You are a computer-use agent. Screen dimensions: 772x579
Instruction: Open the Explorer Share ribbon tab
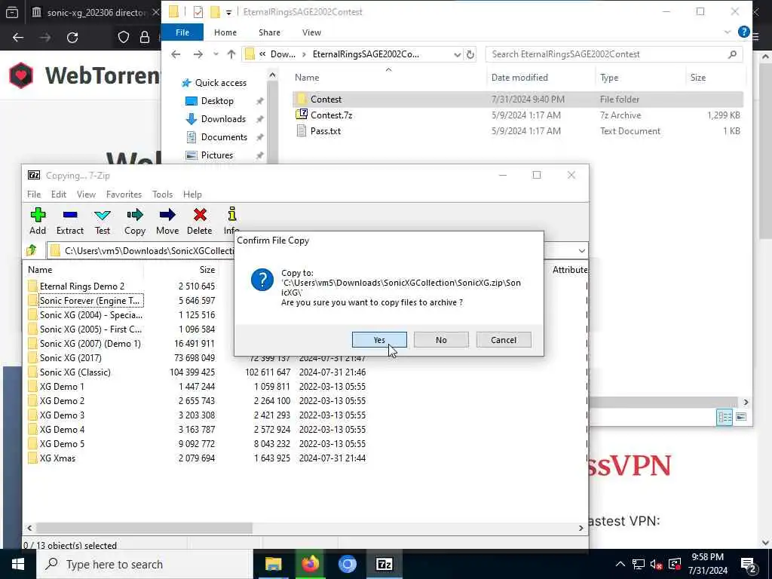click(269, 32)
